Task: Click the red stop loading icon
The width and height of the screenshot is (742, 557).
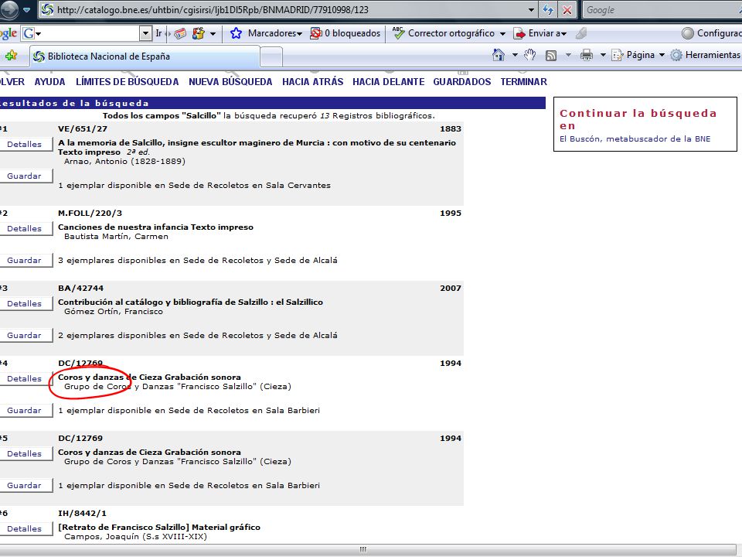Action: (x=567, y=9)
